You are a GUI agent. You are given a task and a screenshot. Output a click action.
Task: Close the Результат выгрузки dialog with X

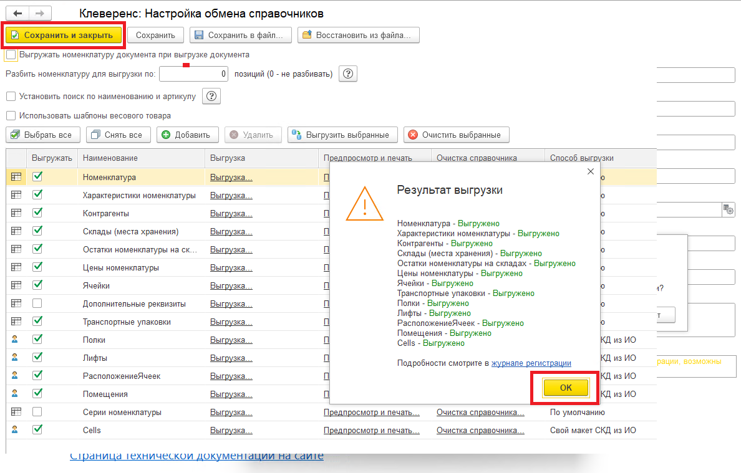coord(590,171)
